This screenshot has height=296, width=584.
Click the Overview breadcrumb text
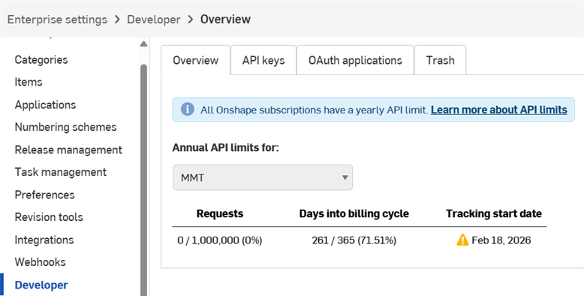225,20
